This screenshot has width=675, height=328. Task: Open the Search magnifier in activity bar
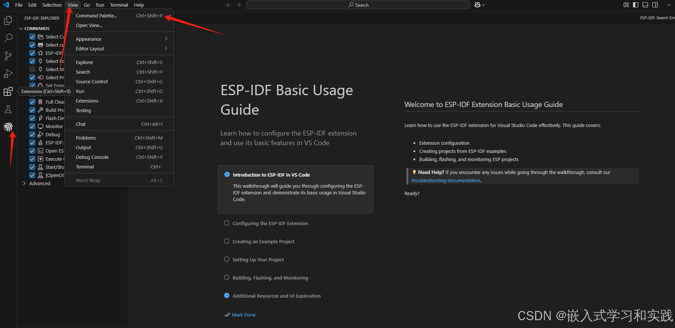pos(8,38)
